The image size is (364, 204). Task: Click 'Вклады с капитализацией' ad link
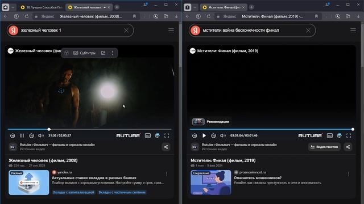coord(73,192)
